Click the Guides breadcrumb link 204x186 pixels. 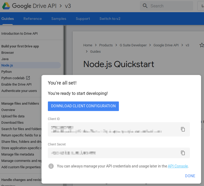pos(95,51)
